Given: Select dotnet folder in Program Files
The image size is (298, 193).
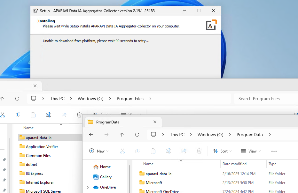Looking at the screenshot, I should [28, 164].
